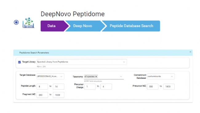Select the DeepNovo Peptidome radio button
Screen dimensions: 200x113
point(16,22)
